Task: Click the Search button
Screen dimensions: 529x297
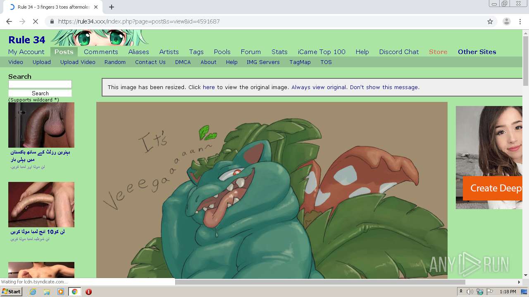Action: click(40, 93)
